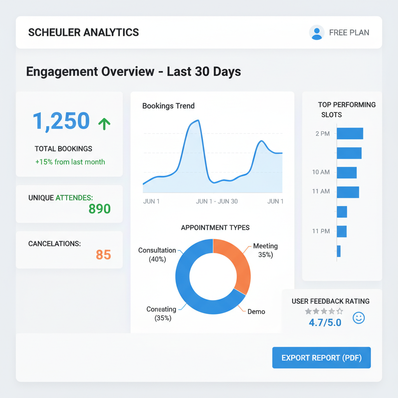Click the +15% from last month text
This screenshot has width=398, height=398.
click(70, 162)
